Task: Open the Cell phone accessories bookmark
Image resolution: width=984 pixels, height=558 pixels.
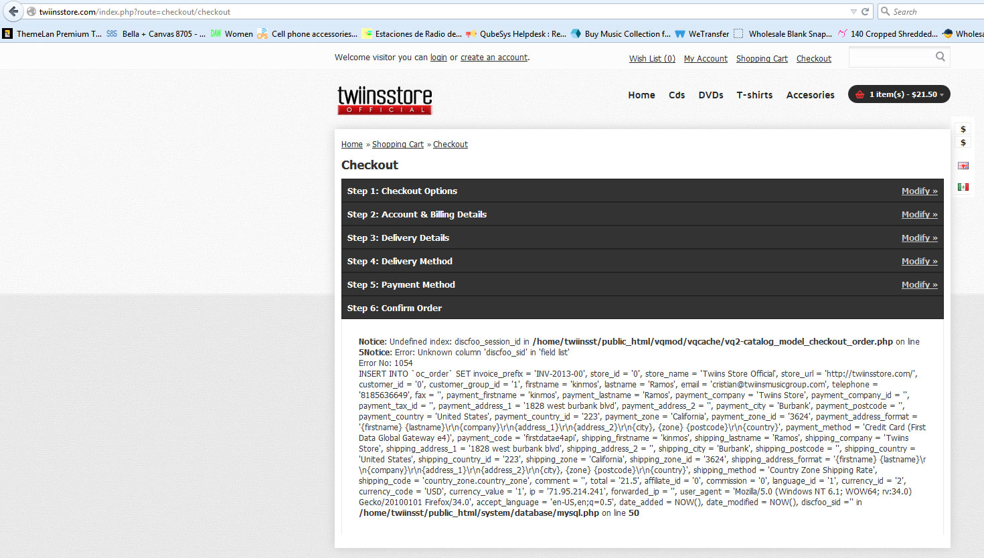Action: click(307, 33)
